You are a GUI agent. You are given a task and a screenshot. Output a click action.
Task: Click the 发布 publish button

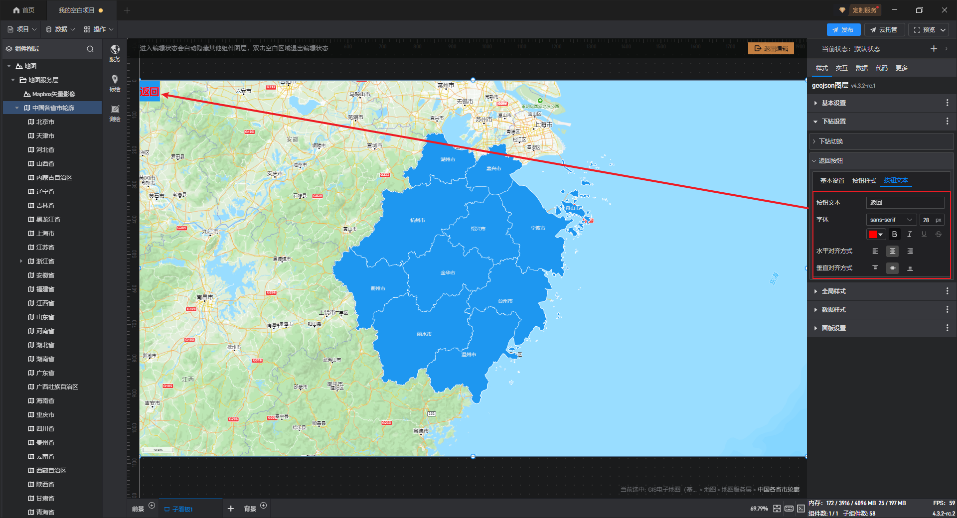(x=843, y=30)
